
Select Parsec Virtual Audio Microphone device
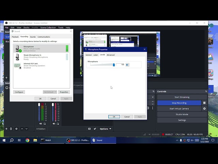pyautogui.click(x=42, y=49)
